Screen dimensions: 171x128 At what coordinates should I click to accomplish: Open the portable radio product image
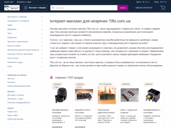coord(107,95)
